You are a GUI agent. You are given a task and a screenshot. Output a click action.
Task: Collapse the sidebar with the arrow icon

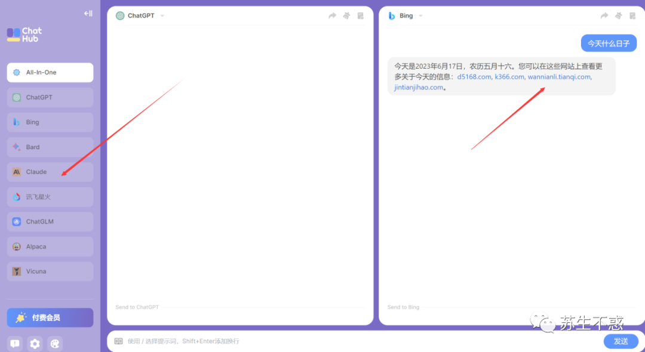tap(87, 13)
